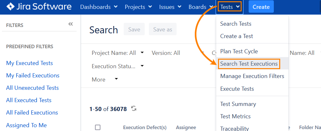
Task: Open All Unexecuted Tests filter
Action: (32, 88)
